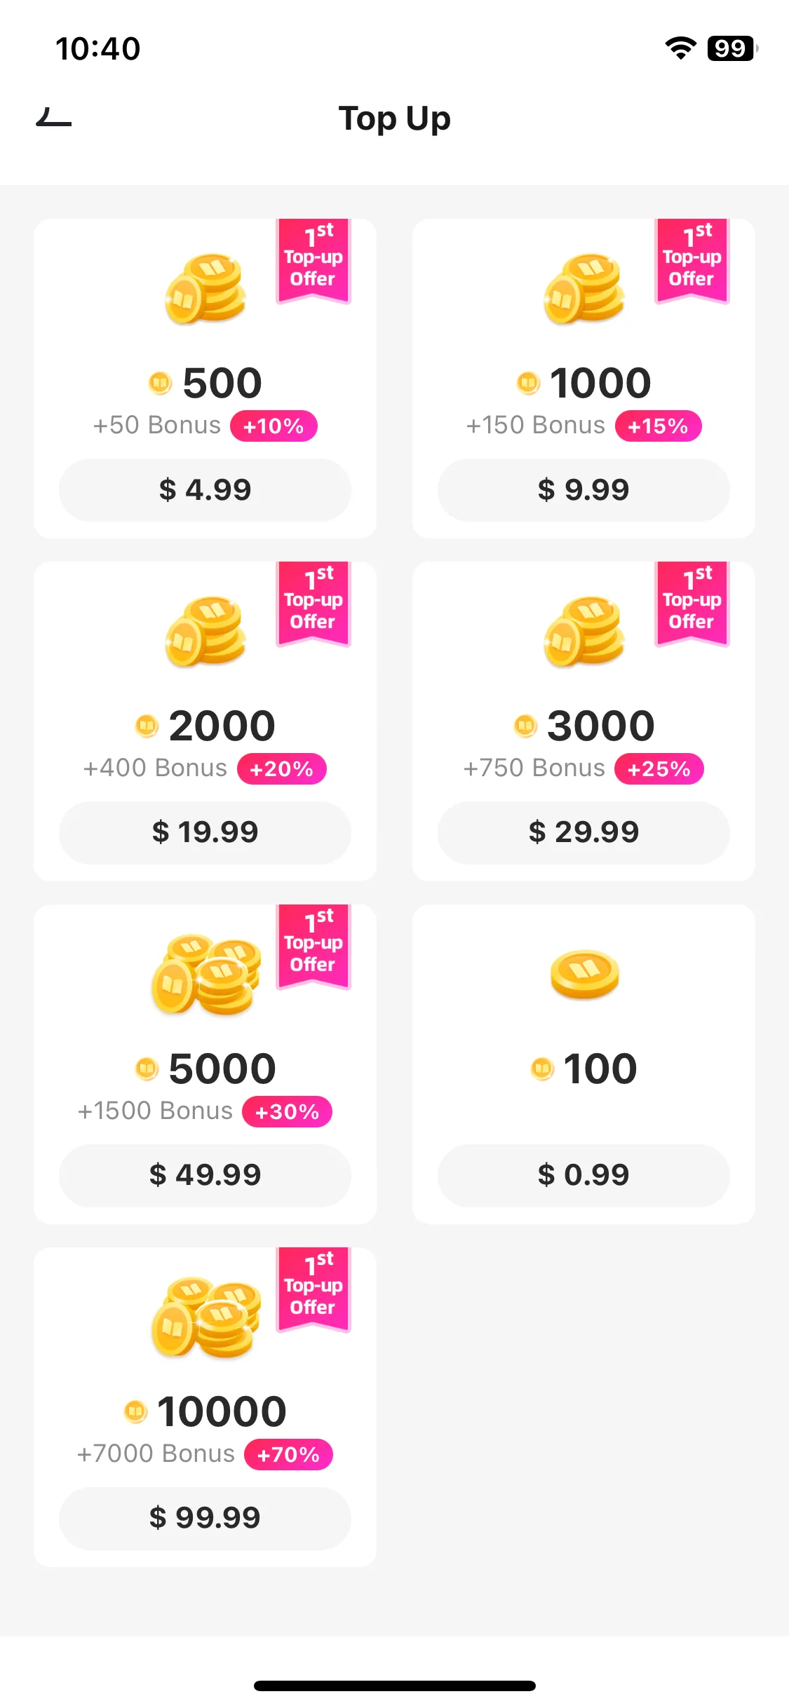Click the $ 99.99 price button
Viewport: 789px width, 1708px height.
[x=205, y=1518]
